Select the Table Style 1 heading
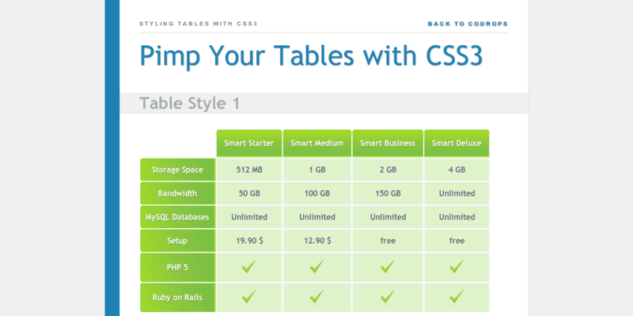633x316 pixels. [x=189, y=104]
